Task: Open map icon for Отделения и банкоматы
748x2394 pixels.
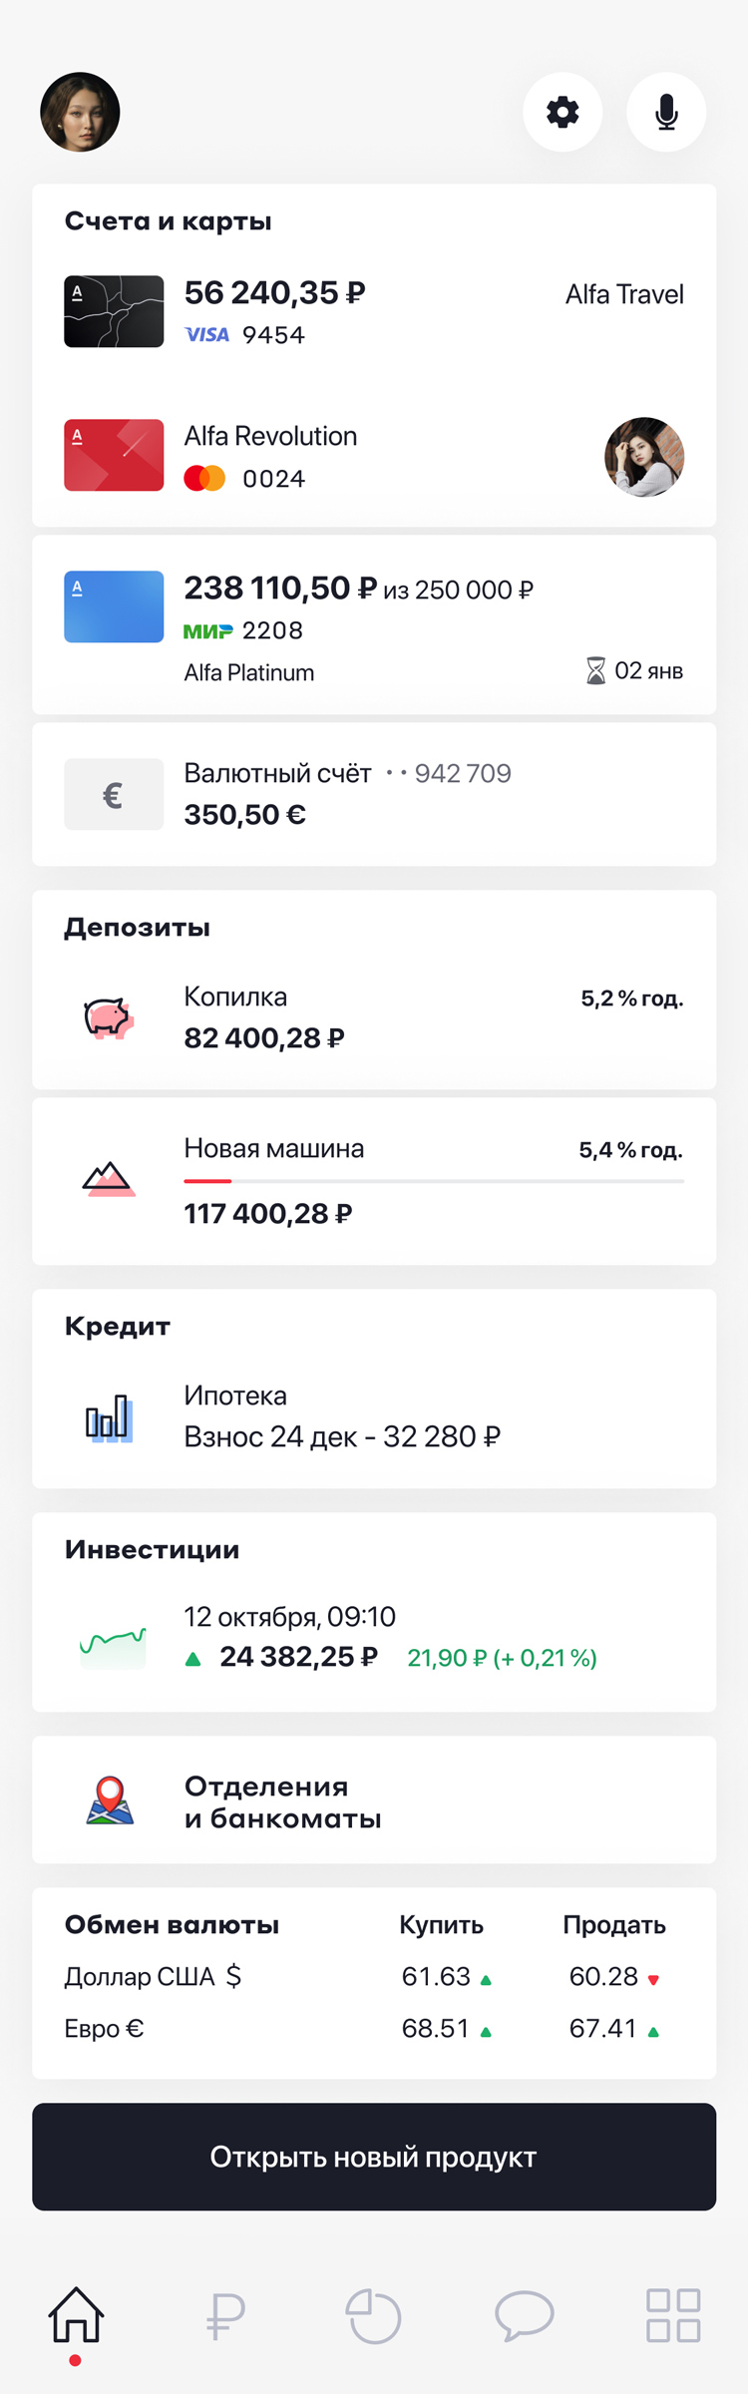Action: click(x=112, y=1801)
